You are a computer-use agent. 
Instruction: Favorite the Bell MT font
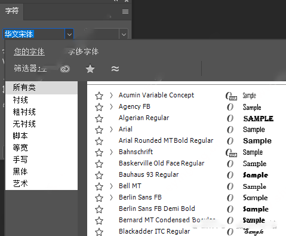click(99, 186)
